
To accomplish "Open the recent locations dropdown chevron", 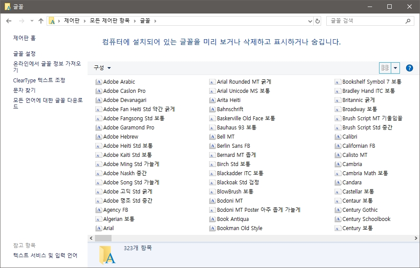I will [32, 20].
